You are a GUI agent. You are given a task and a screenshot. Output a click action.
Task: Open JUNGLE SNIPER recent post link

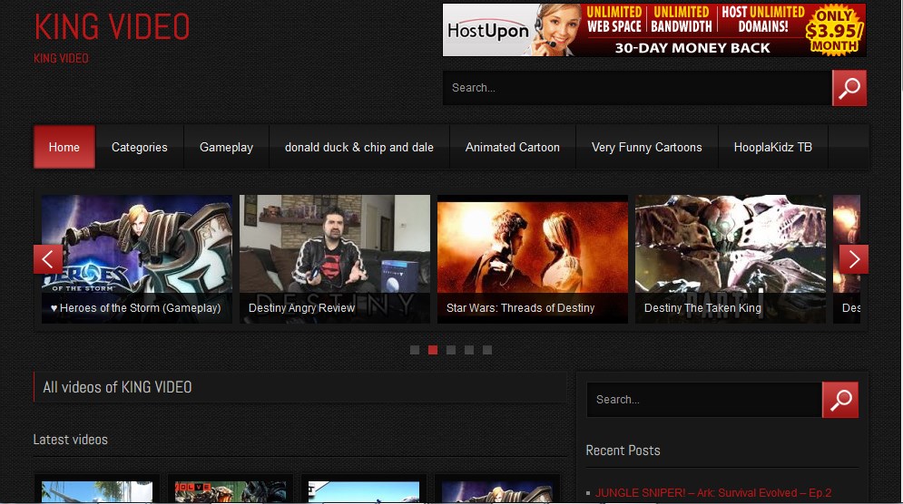713,493
